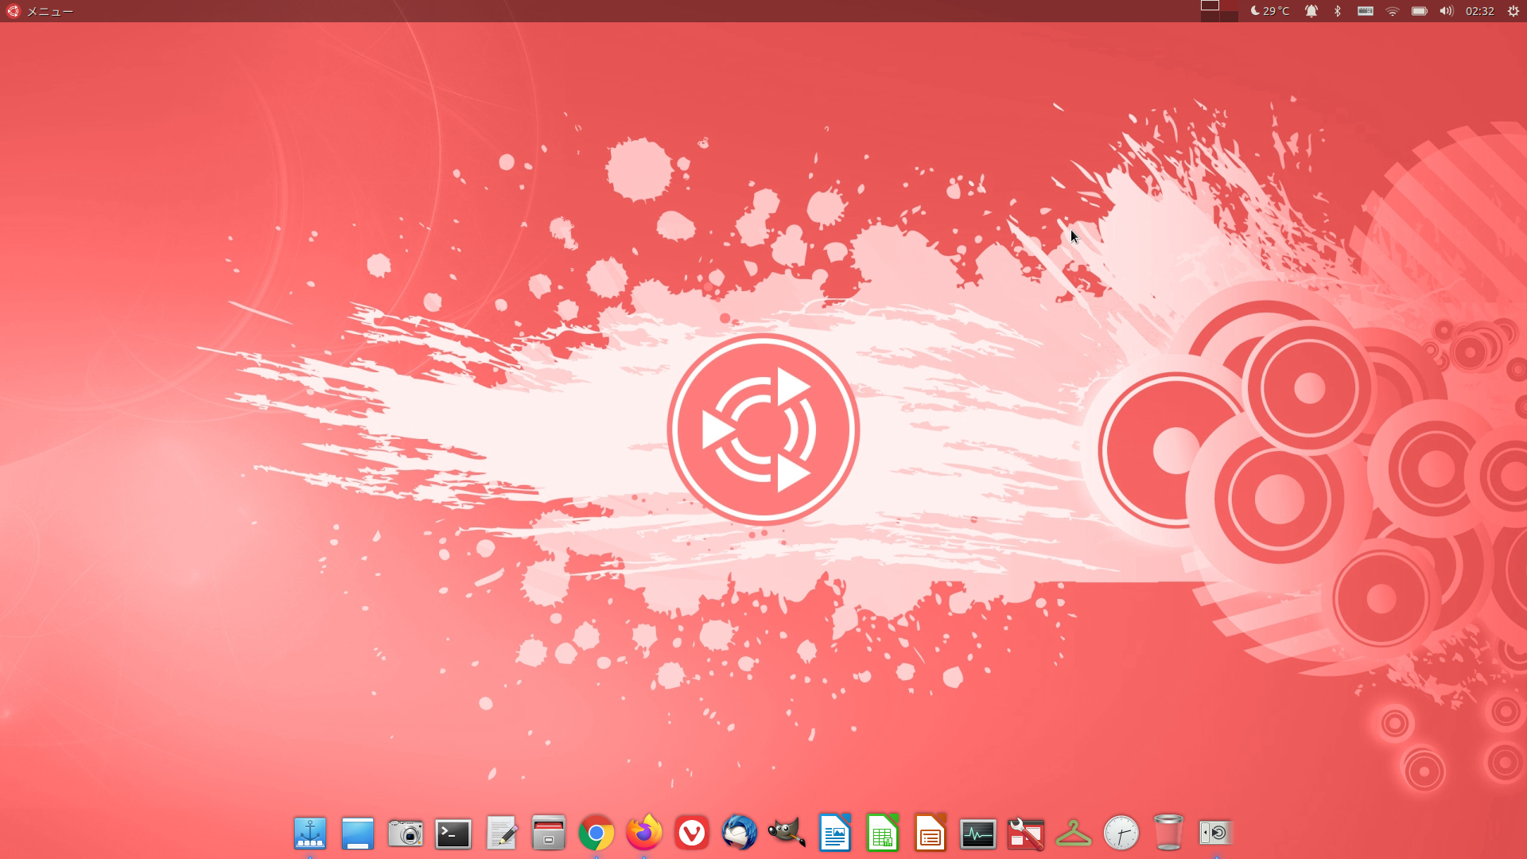Viewport: 1527px width, 859px height.
Task: Click the analog clock dock icon
Action: [x=1121, y=834]
